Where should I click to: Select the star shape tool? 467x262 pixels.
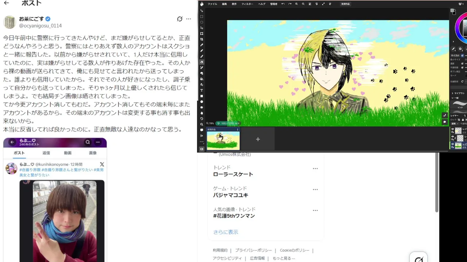tap(202, 107)
